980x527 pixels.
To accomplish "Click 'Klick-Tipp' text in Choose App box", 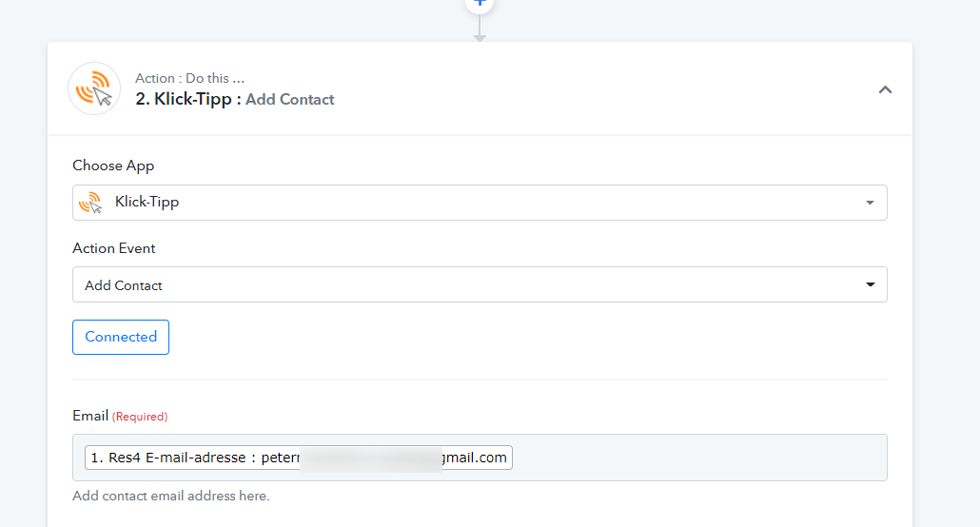I will 147,202.
